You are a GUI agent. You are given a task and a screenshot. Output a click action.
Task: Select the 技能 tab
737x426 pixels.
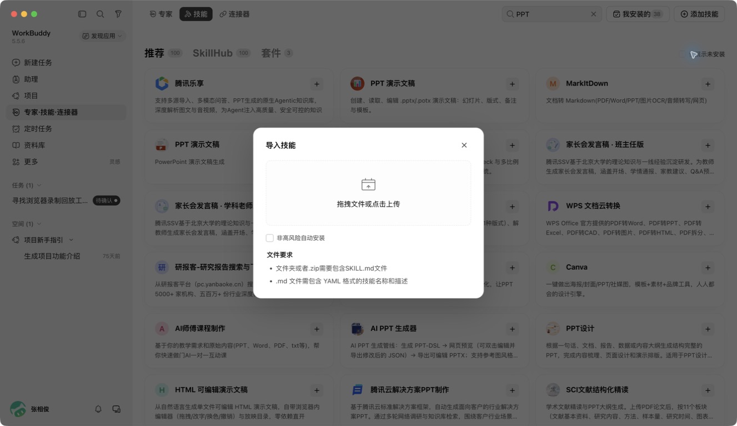tap(196, 14)
